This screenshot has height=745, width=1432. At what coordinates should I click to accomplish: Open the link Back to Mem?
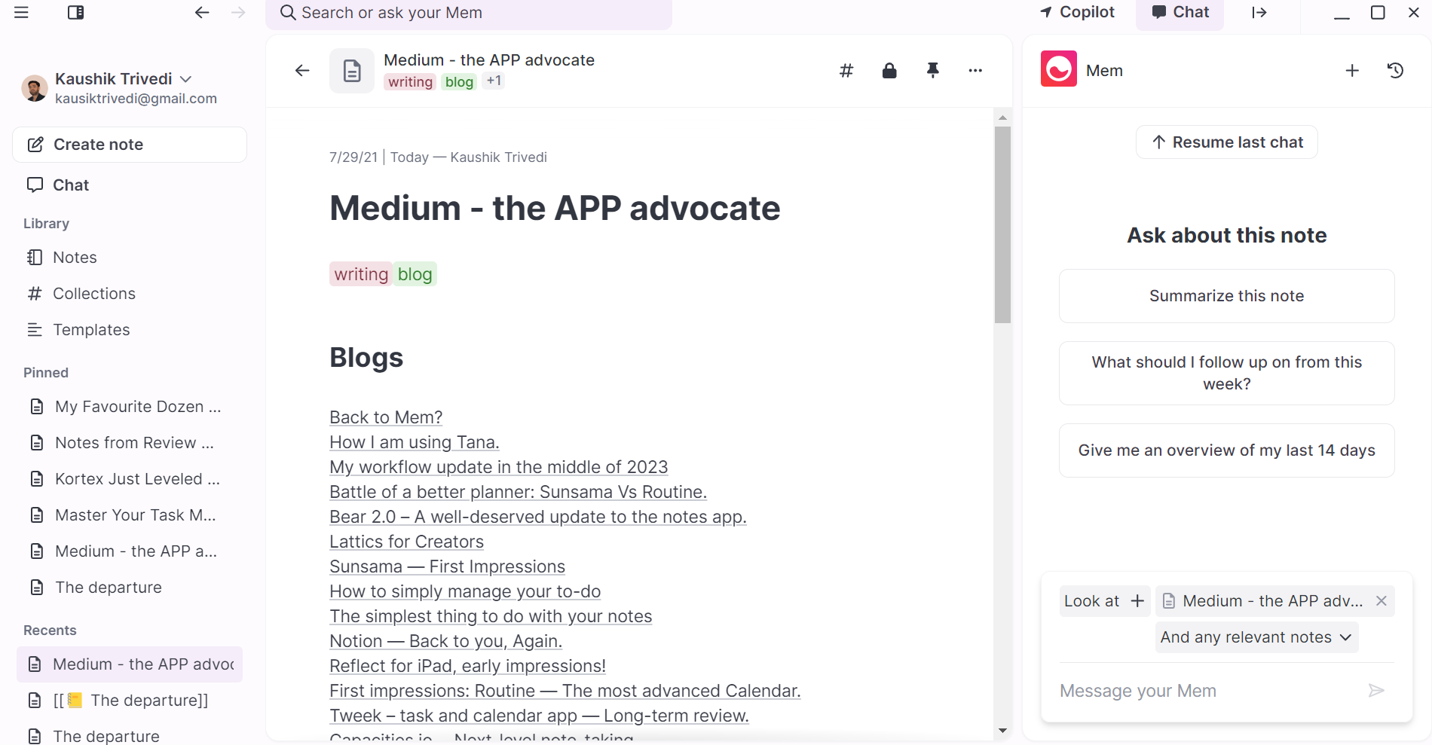[x=386, y=417]
